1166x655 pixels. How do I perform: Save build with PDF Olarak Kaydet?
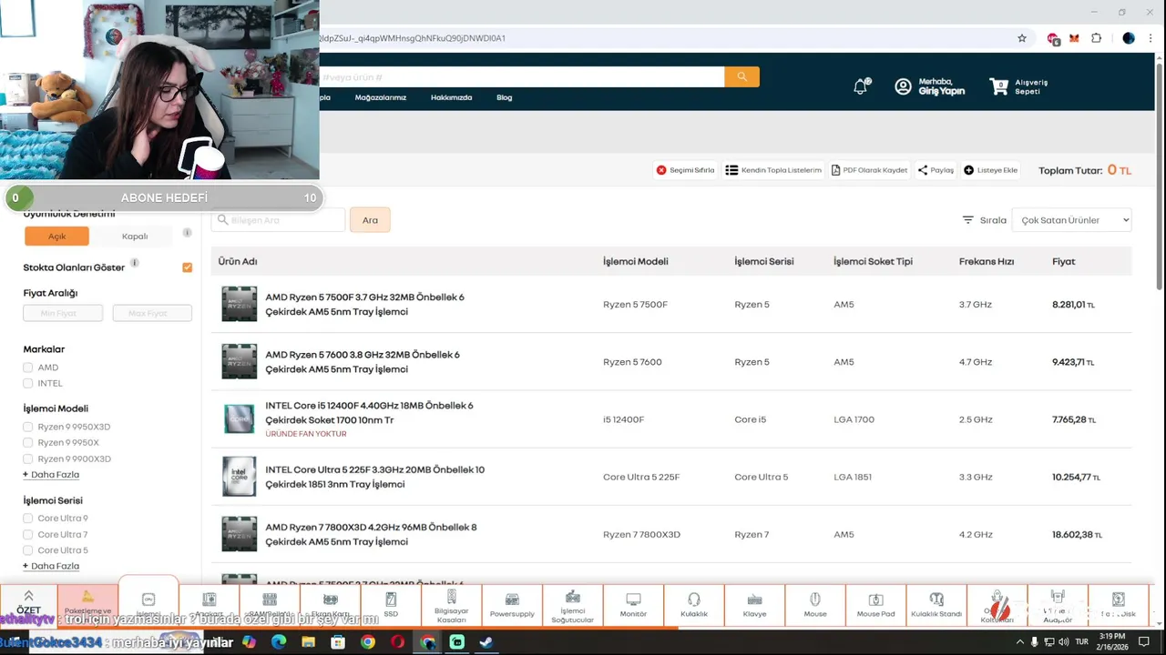870,170
